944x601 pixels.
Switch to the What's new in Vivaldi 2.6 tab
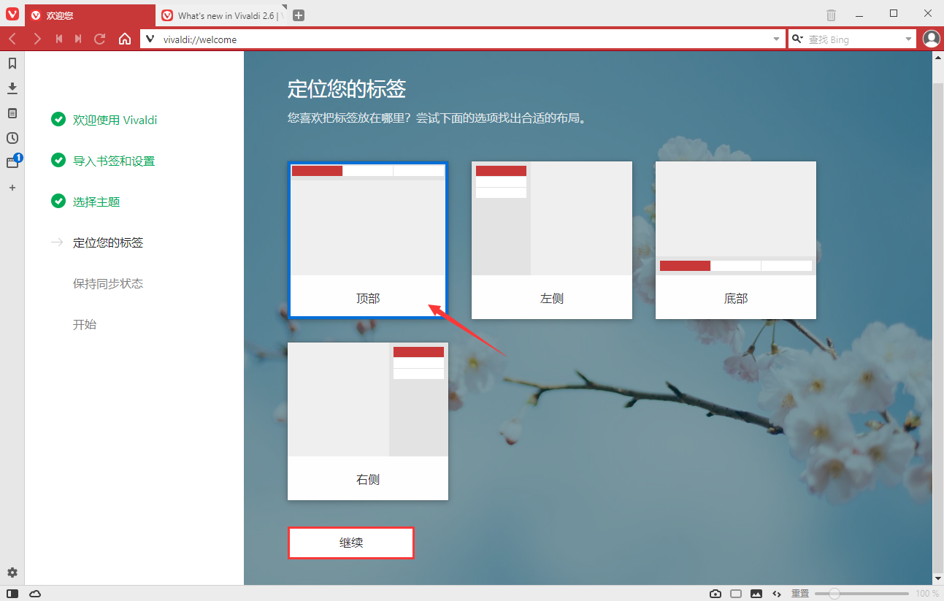(219, 14)
